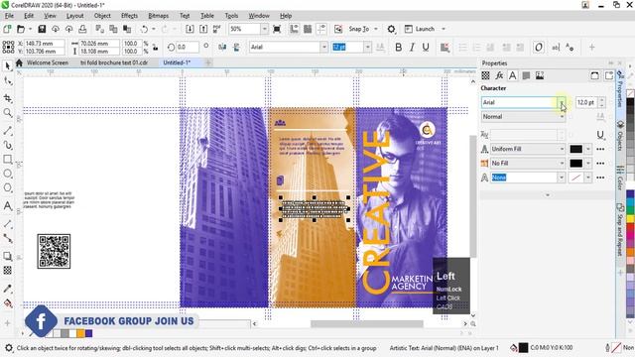Select the Drop Shadow tool
This screenshot has height=357, width=635.
coord(7,256)
